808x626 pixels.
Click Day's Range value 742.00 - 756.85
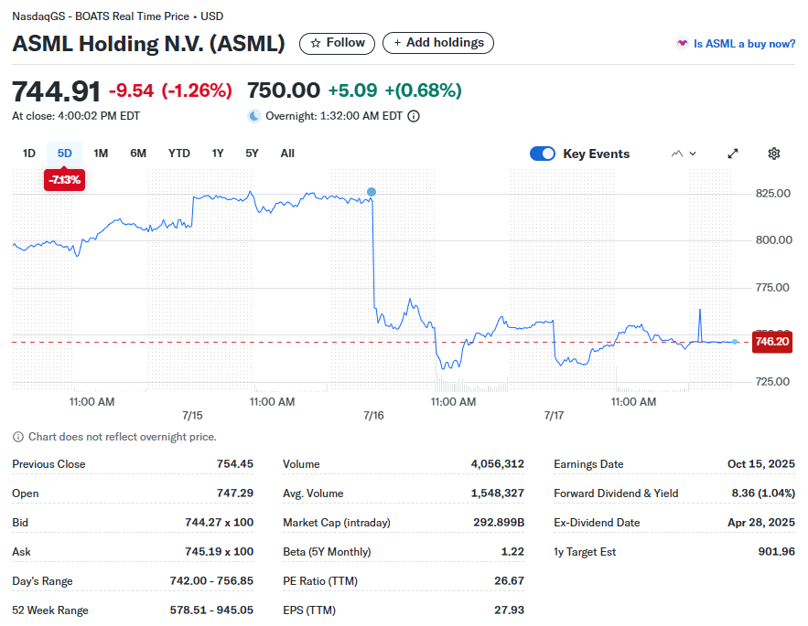coord(211,580)
